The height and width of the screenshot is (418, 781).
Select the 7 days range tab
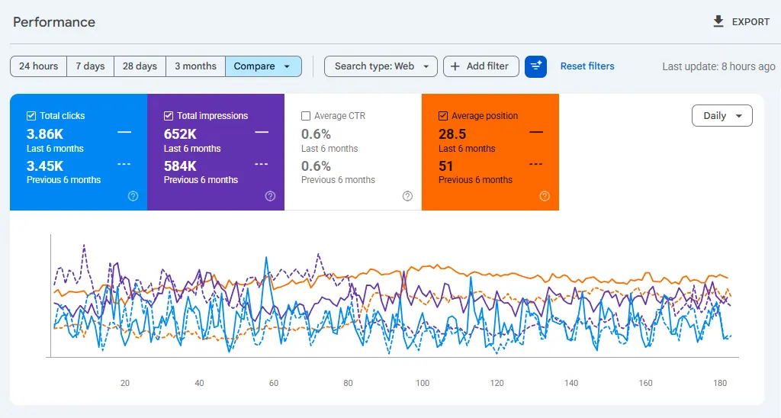(x=90, y=66)
